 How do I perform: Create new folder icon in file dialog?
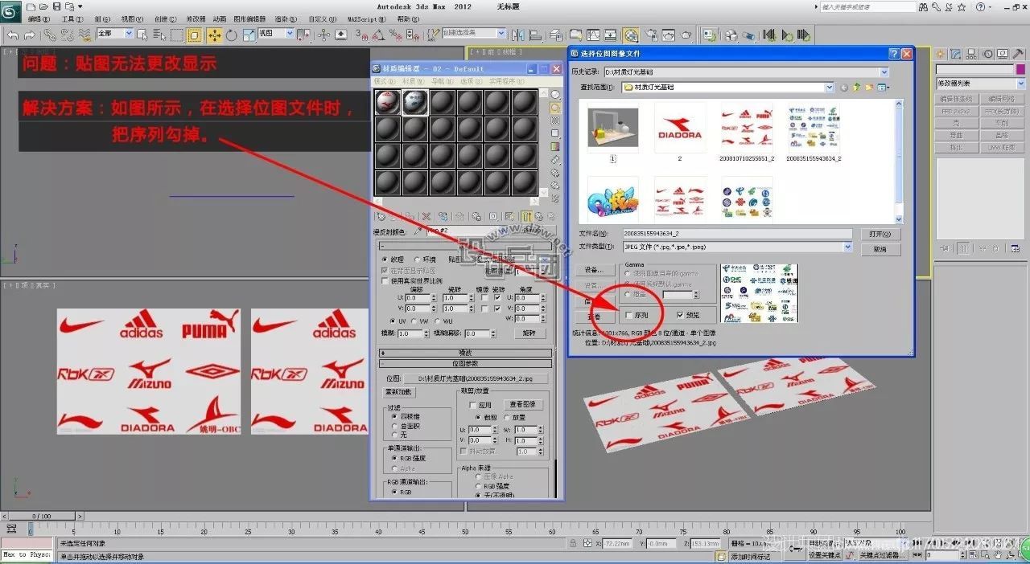870,87
